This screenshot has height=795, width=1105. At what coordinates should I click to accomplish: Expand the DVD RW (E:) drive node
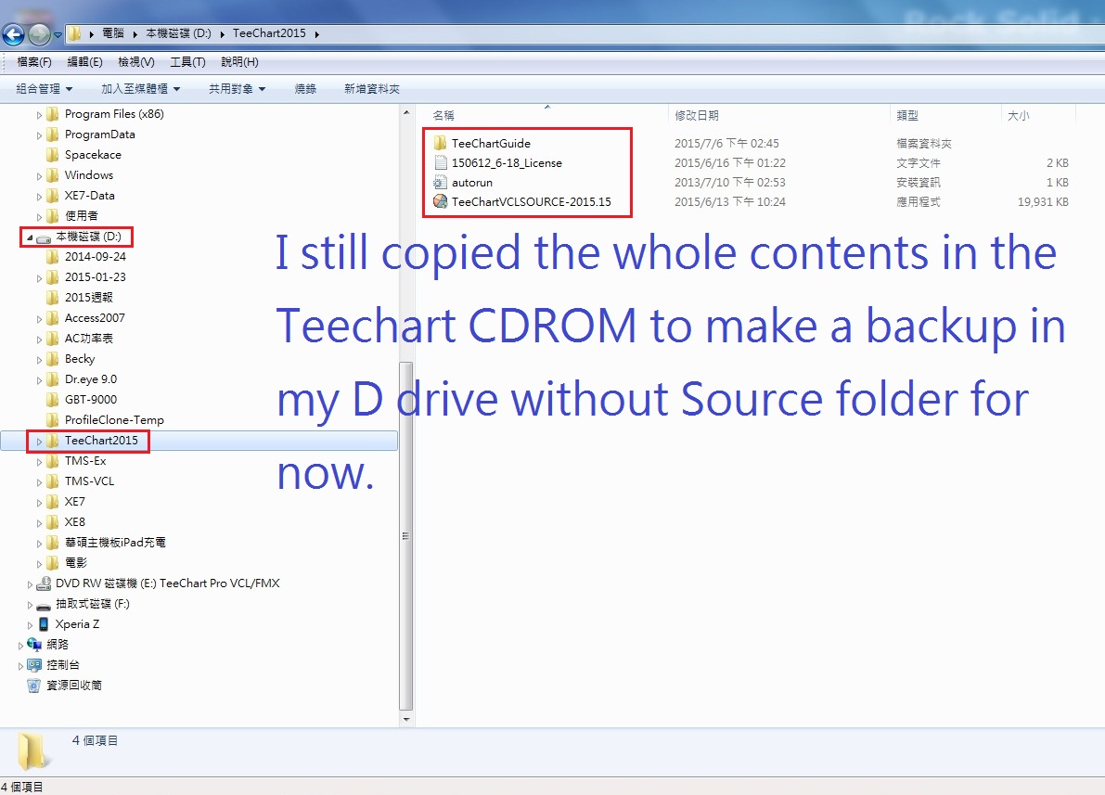pyautogui.click(x=30, y=584)
